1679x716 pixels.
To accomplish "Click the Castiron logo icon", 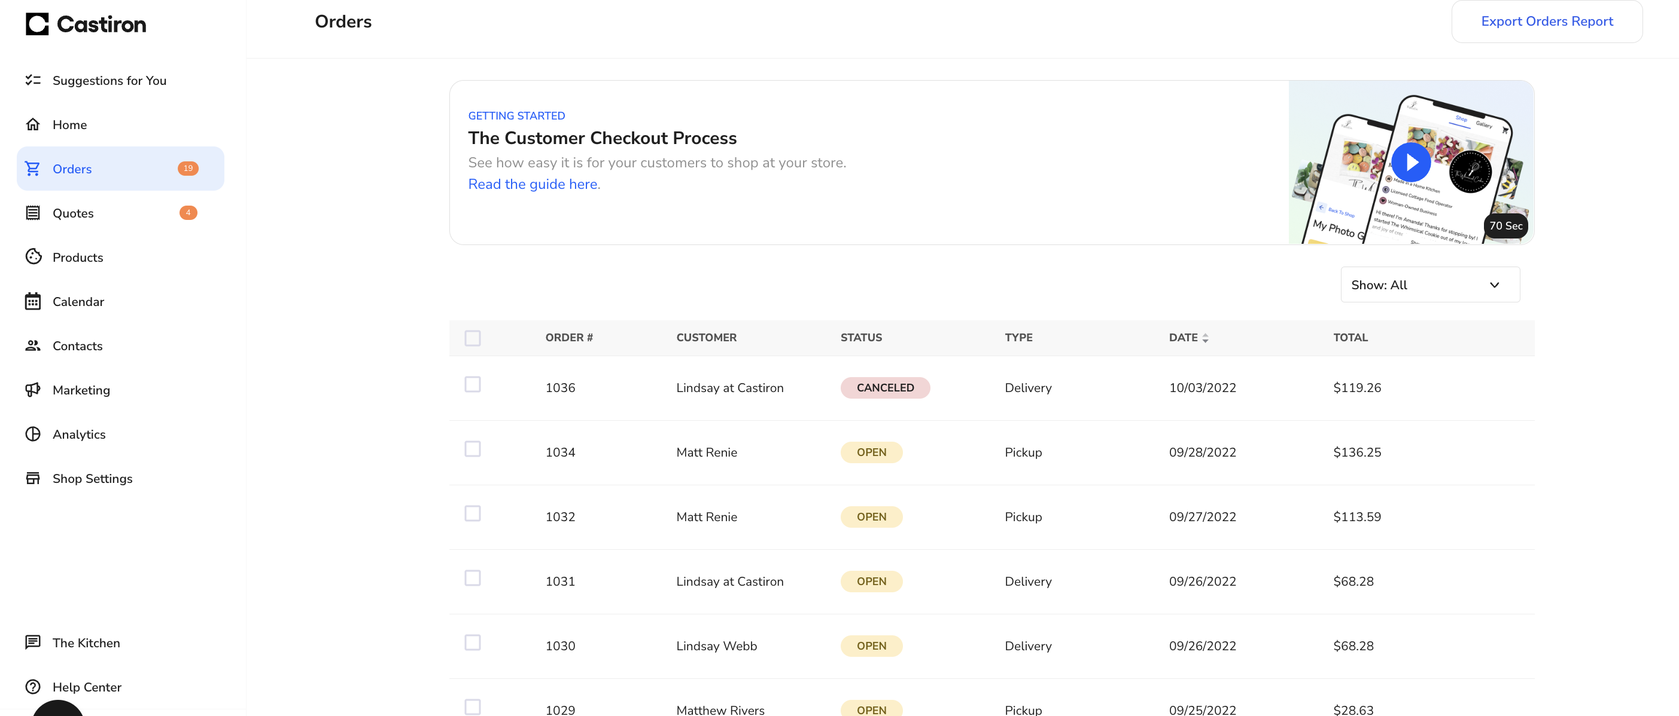I will pos(37,24).
